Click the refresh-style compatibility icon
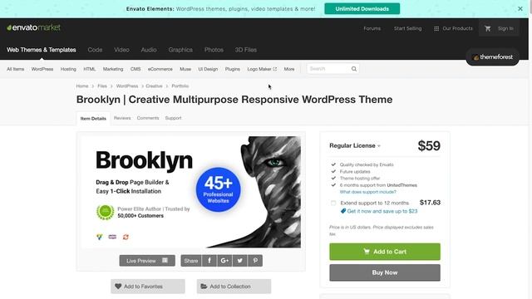This screenshot has width=532, height=299. (x=126, y=237)
